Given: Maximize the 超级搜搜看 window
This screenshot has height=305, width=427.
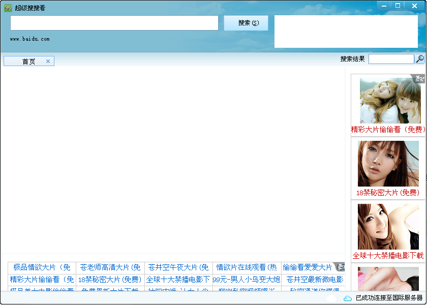Looking at the screenshot, I should [398, 6].
